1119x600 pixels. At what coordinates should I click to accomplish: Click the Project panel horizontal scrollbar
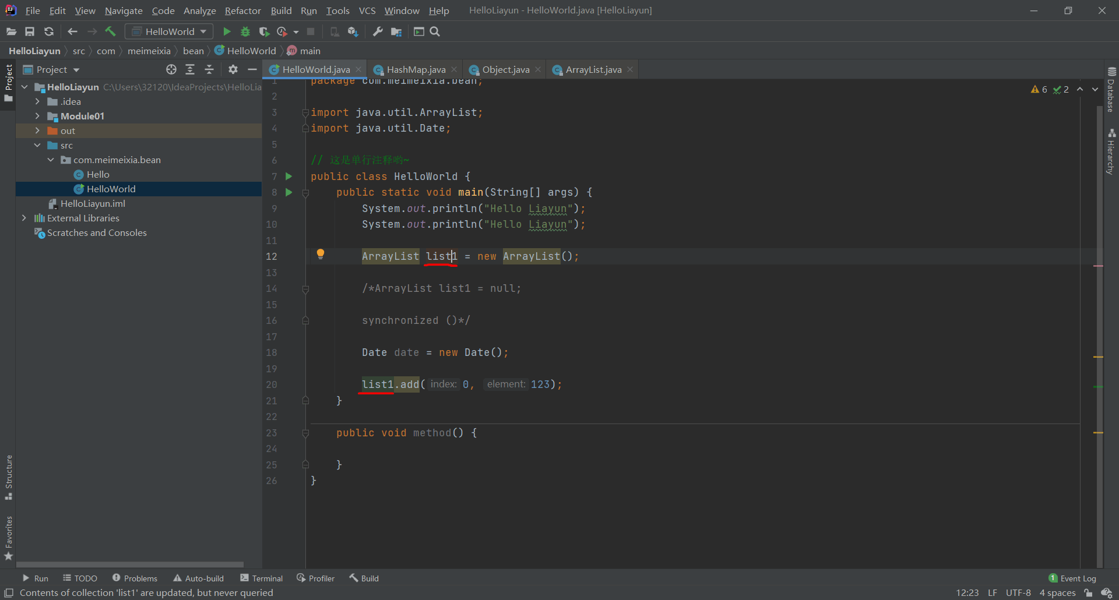point(129,564)
